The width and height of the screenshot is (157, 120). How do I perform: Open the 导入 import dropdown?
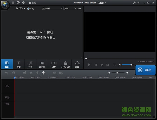tap(21, 8)
